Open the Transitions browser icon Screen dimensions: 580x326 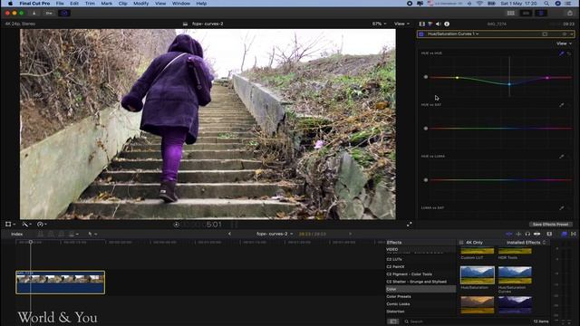coord(574,234)
